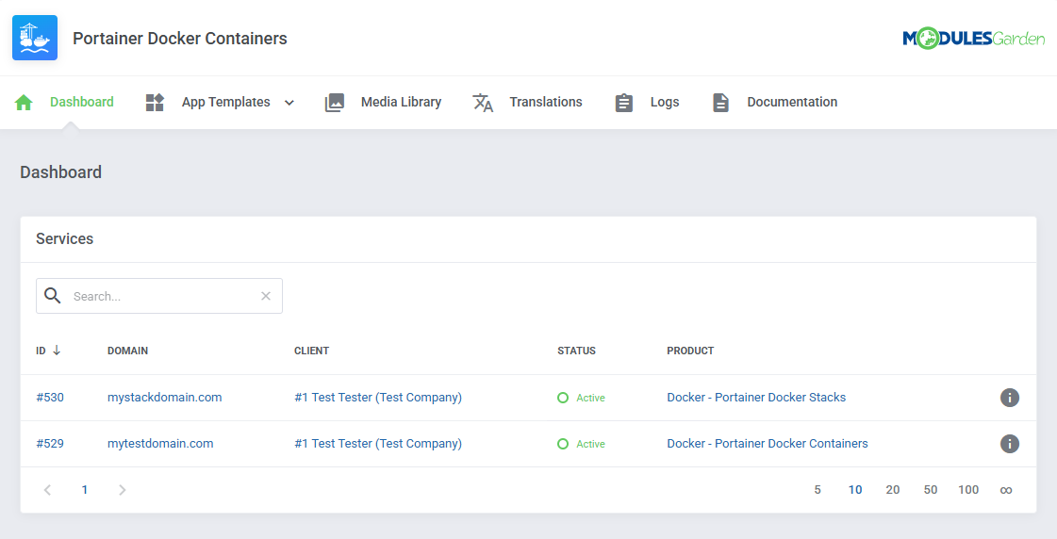This screenshot has height=539, width=1057.
Task: Switch to the Translations tab
Action: (546, 102)
